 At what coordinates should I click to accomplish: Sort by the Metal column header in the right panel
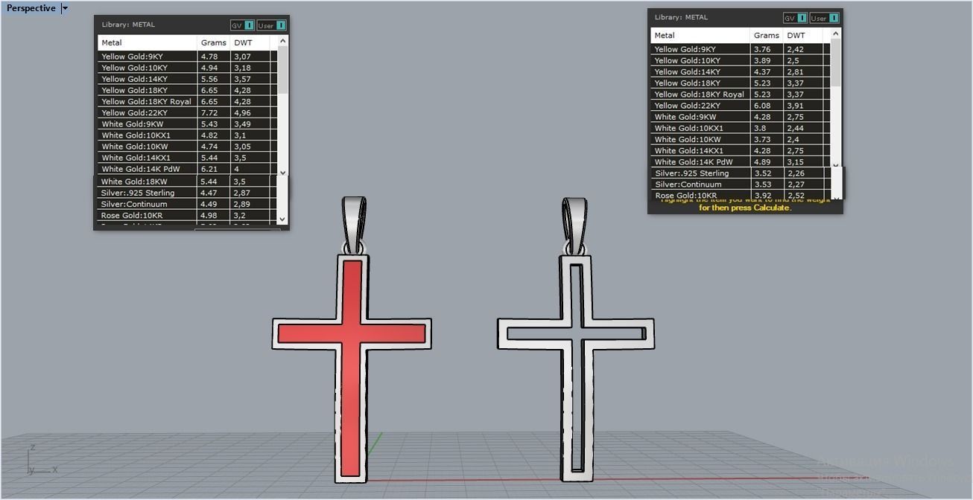click(700, 35)
